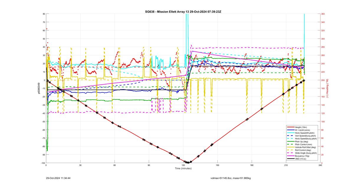
Task: Select the 'Glide Angle (buoy,pitch)' legend entry
Action: coord(302,153)
